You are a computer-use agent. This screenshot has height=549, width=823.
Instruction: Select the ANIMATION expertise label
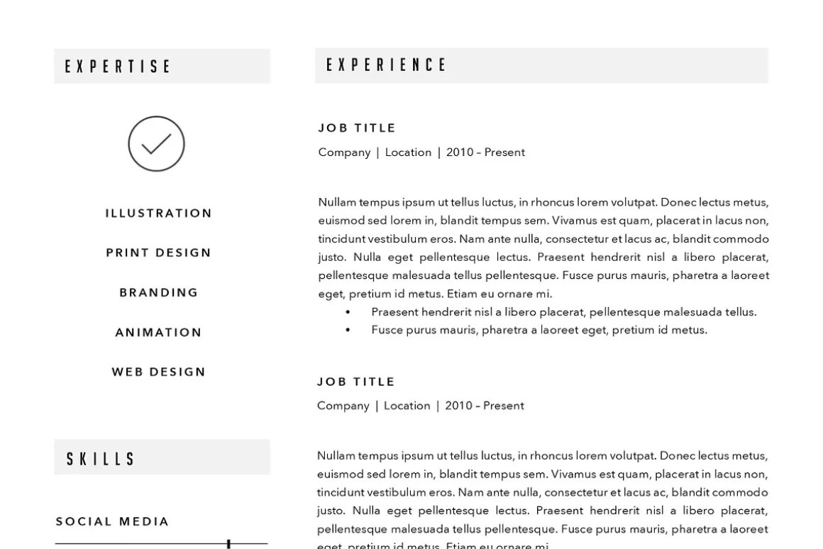click(158, 332)
